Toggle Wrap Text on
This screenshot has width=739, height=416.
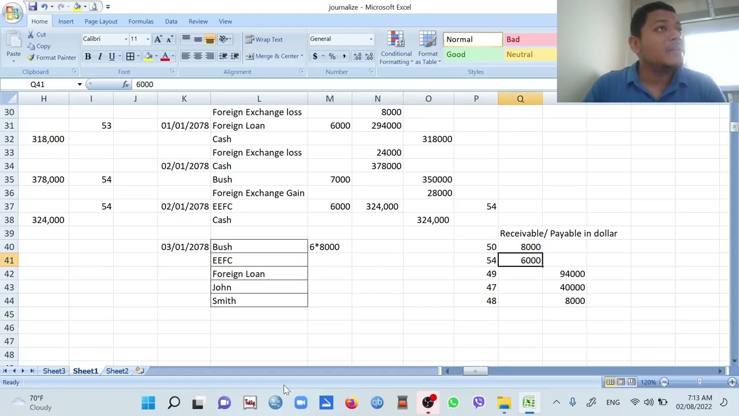(264, 39)
